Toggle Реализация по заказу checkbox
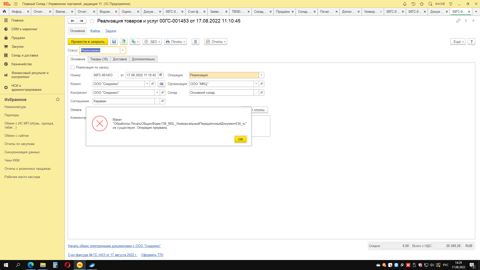This screenshot has height=270, width=480. (72, 67)
